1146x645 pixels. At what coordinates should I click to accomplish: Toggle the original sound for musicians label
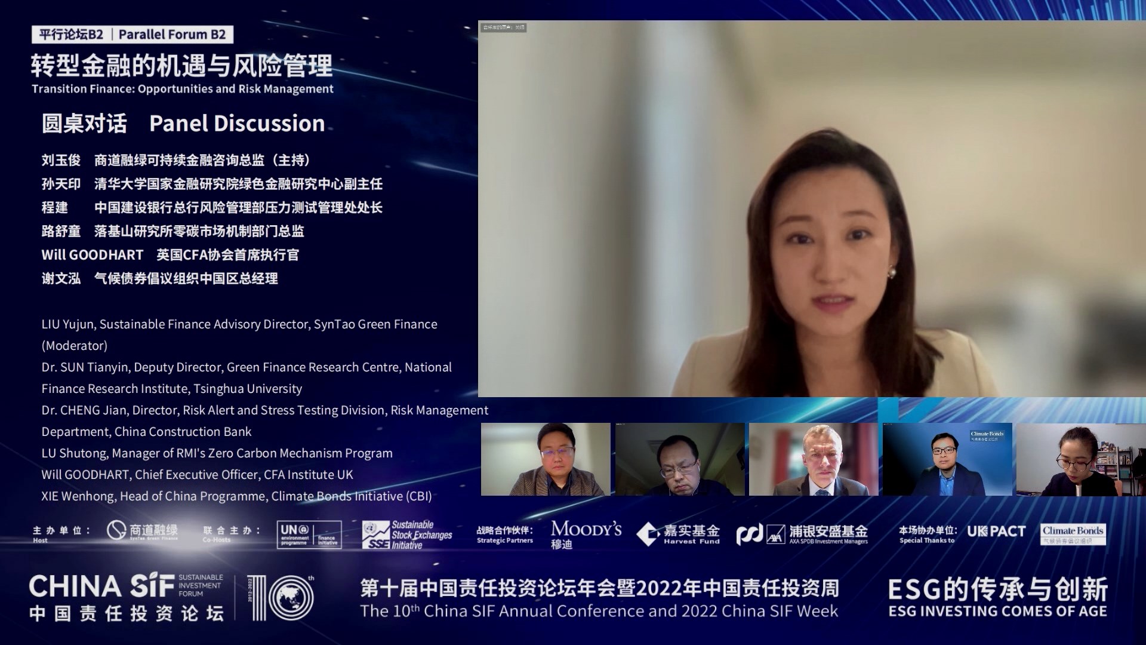click(x=504, y=27)
